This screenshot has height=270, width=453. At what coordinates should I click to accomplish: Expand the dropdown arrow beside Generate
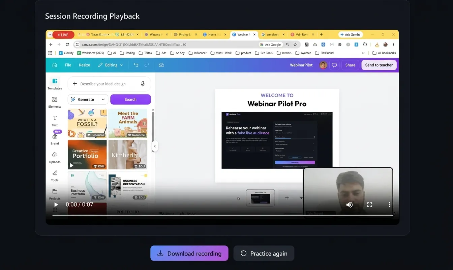click(103, 100)
